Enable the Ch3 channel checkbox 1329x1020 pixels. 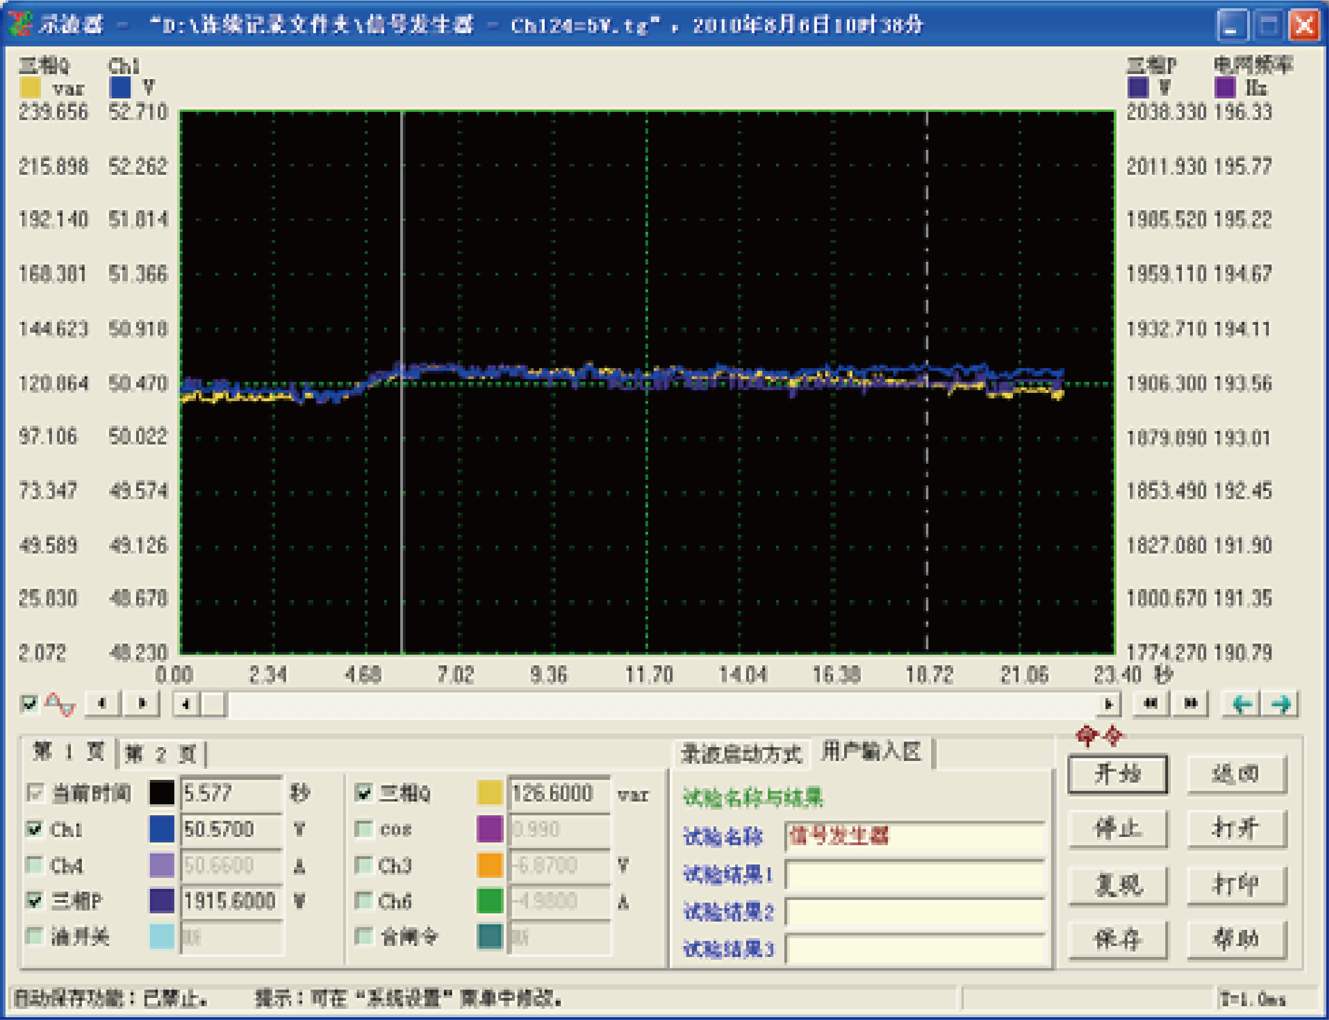[364, 865]
